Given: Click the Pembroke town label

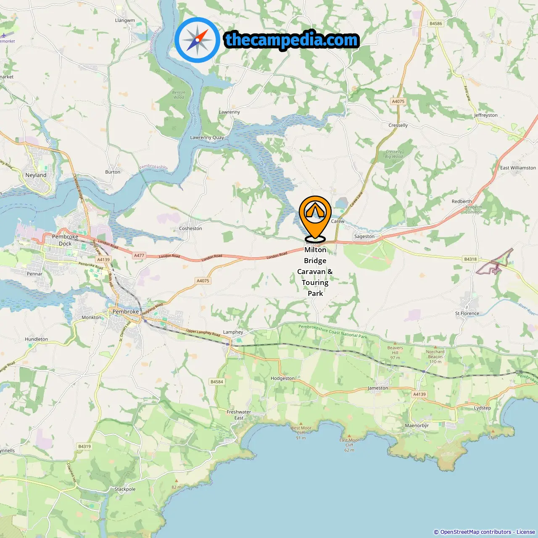Looking at the screenshot, I should pos(126,311).
